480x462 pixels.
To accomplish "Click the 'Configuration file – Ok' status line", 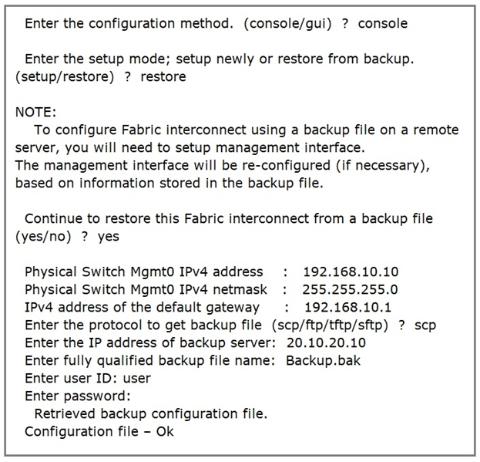I will tap(99, 432).
